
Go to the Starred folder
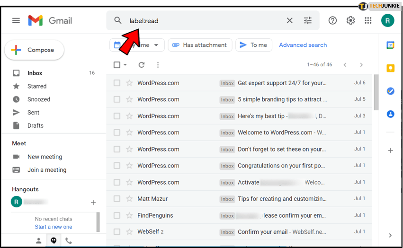click(37, 86)
